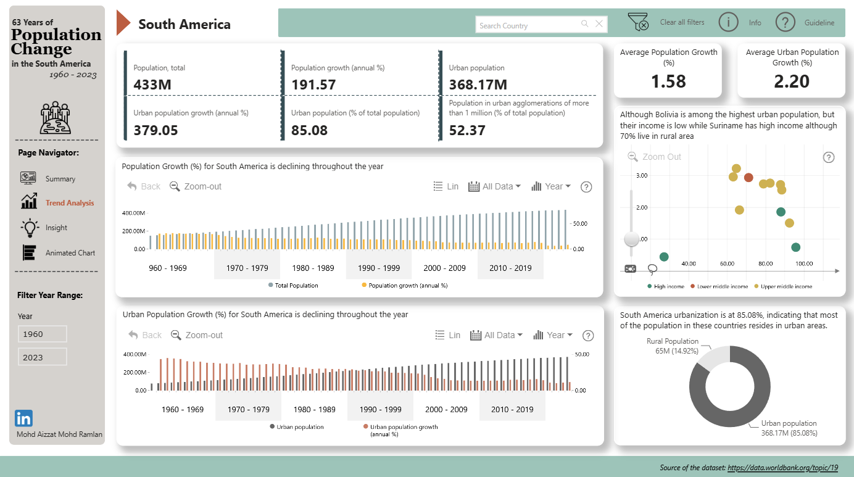Expand All Data dropdown on Urban Population chart
Screen dimensions: 854x477
tap(496, 335)
